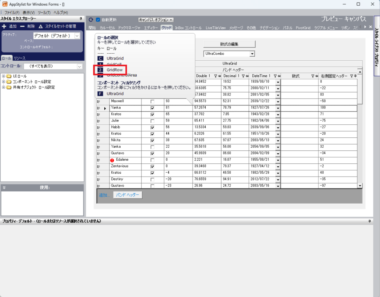The width and height of the screenshot is (380, 297).
Task: Click the refresh canvas icon
Action: (x=91, y=20)
